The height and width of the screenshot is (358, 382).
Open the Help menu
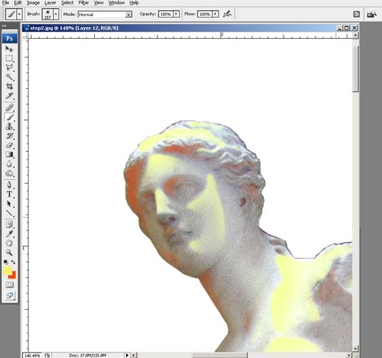[x=134, y=3]
